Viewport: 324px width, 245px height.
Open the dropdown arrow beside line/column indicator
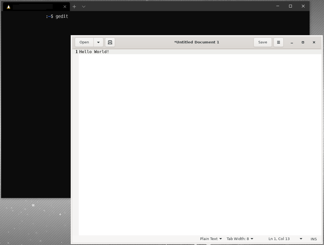pyautogui.click(x=301, y=239)
